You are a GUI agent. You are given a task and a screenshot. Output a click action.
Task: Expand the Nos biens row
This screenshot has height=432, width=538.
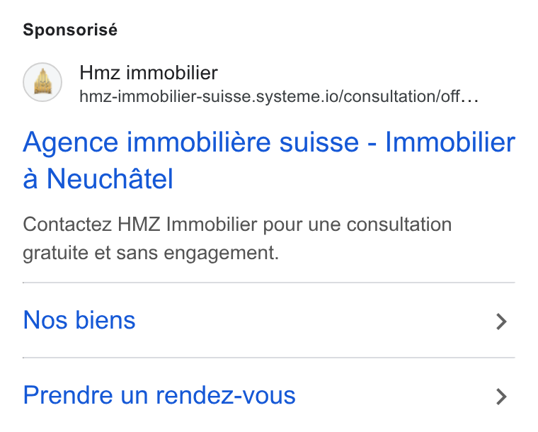coord(269,321)
